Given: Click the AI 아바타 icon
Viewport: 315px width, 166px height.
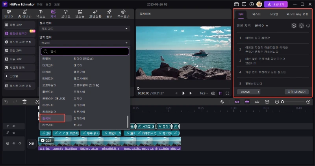Looking at the screenshot, I should tap(24, 14).
